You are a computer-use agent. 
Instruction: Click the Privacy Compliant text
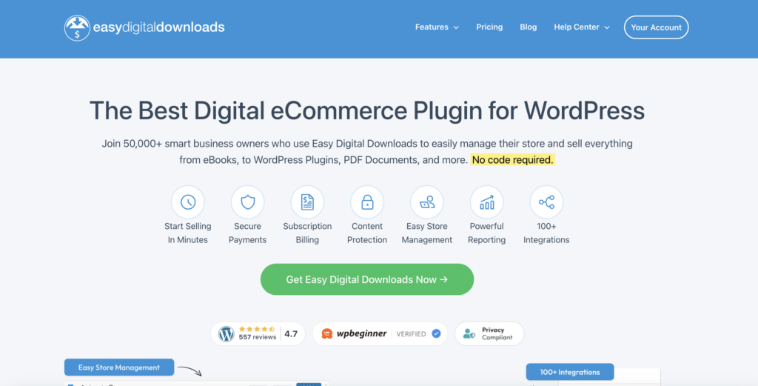coord(497,333)
